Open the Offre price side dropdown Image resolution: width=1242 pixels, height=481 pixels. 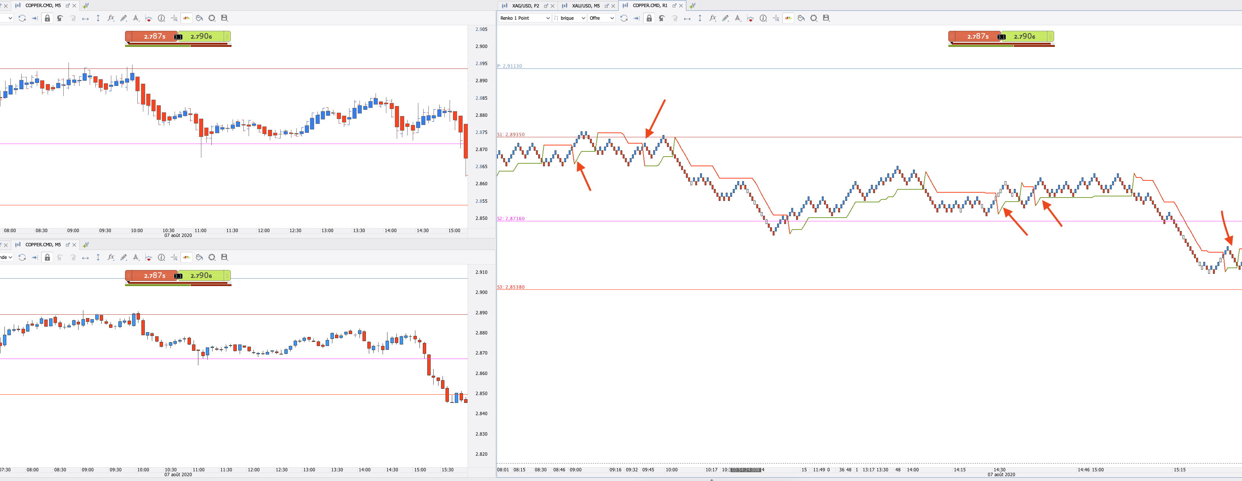(601, 18)
